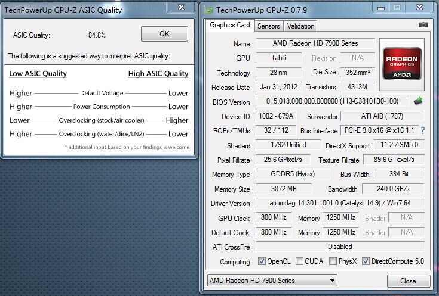Click the GPU-Z title bar app icon
This screenshot has height=296, width=439.
click(x=208, y=10)
